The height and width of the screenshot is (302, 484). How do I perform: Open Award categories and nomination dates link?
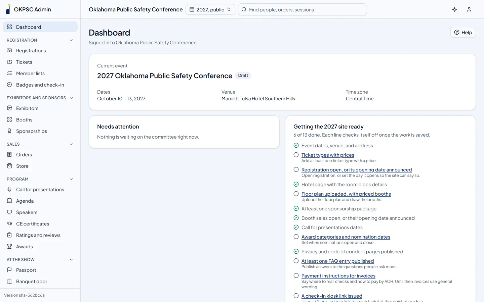coord(346,237)
